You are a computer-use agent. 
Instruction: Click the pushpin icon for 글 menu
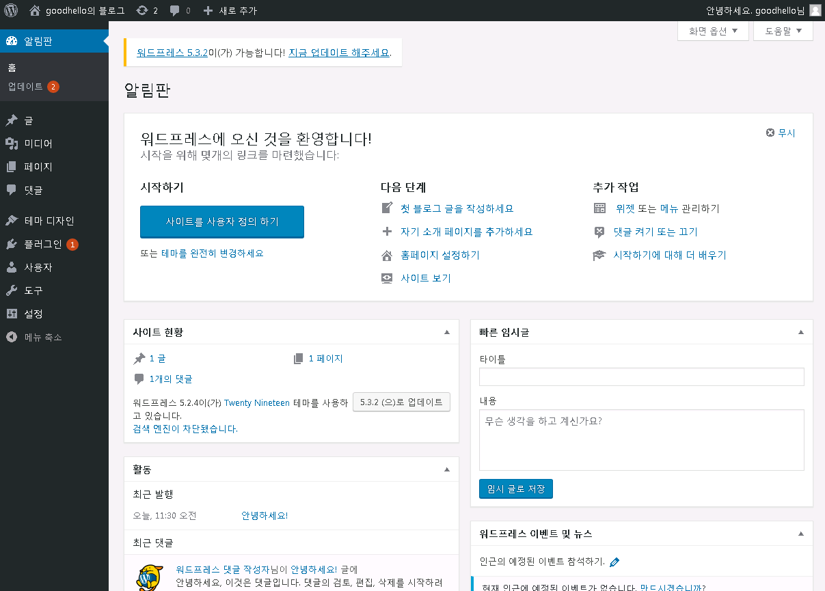tap(12, 120)
